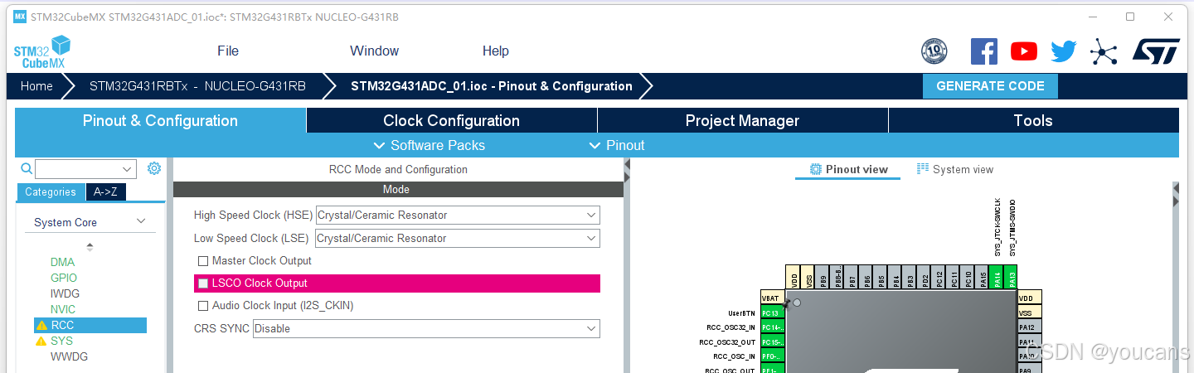Click the SYS warning triangle icon
1194x373 pixels.
[41, 342]
